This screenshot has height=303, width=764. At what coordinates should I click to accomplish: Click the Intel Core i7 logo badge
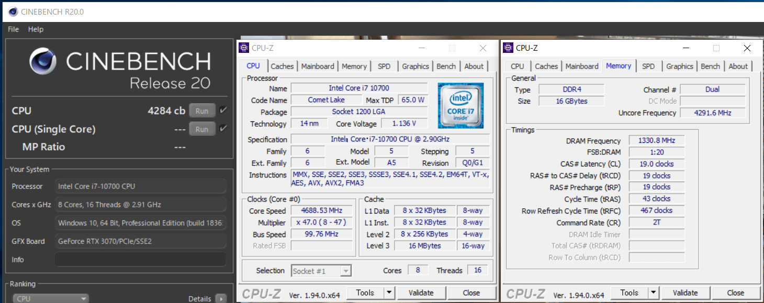point(460,105)
